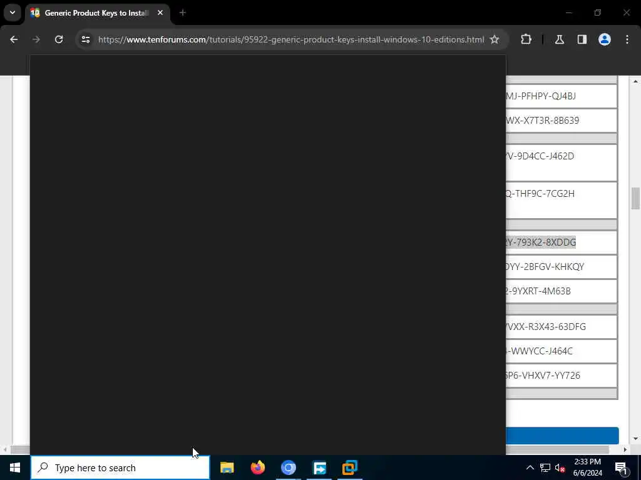This screenshot has height=480, width=641.
Task: Go back to the previous page
Action: click(14, 39)
